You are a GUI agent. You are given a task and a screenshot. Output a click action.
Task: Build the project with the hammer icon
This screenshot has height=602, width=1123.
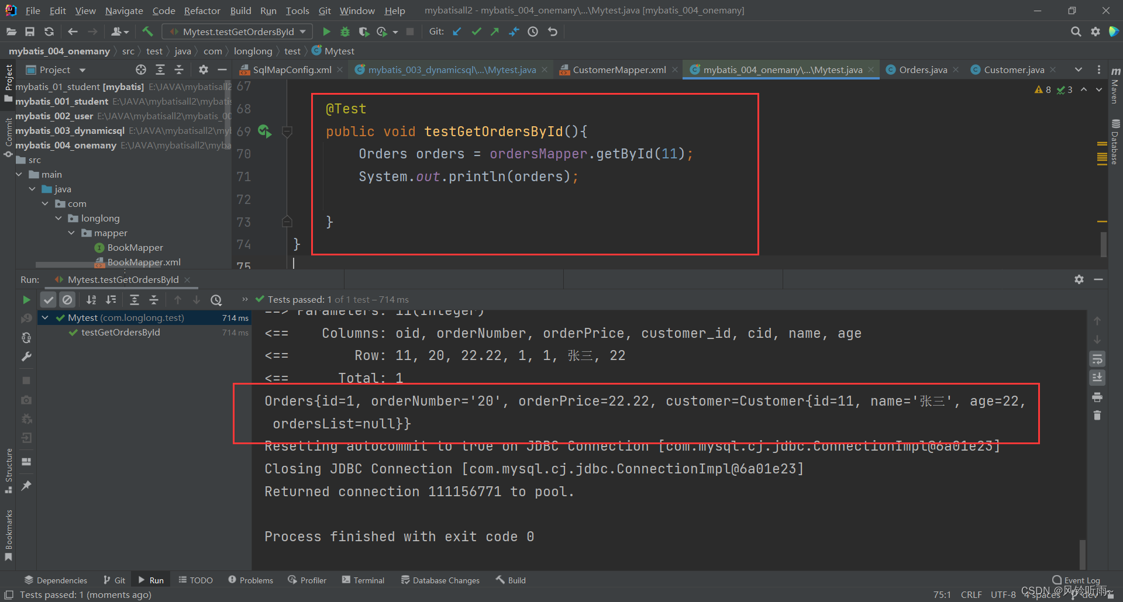[x=147, y=32]
